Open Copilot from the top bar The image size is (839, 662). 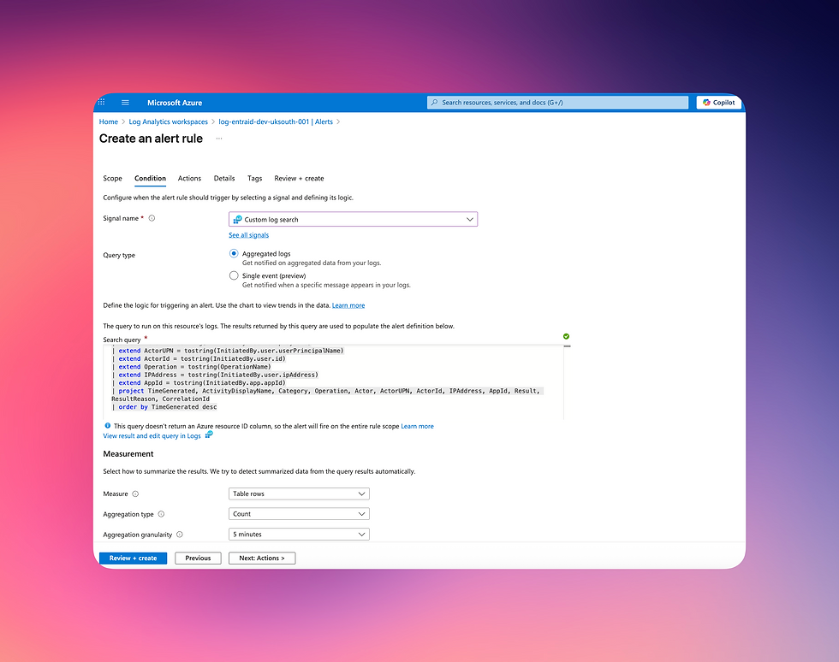718,102
